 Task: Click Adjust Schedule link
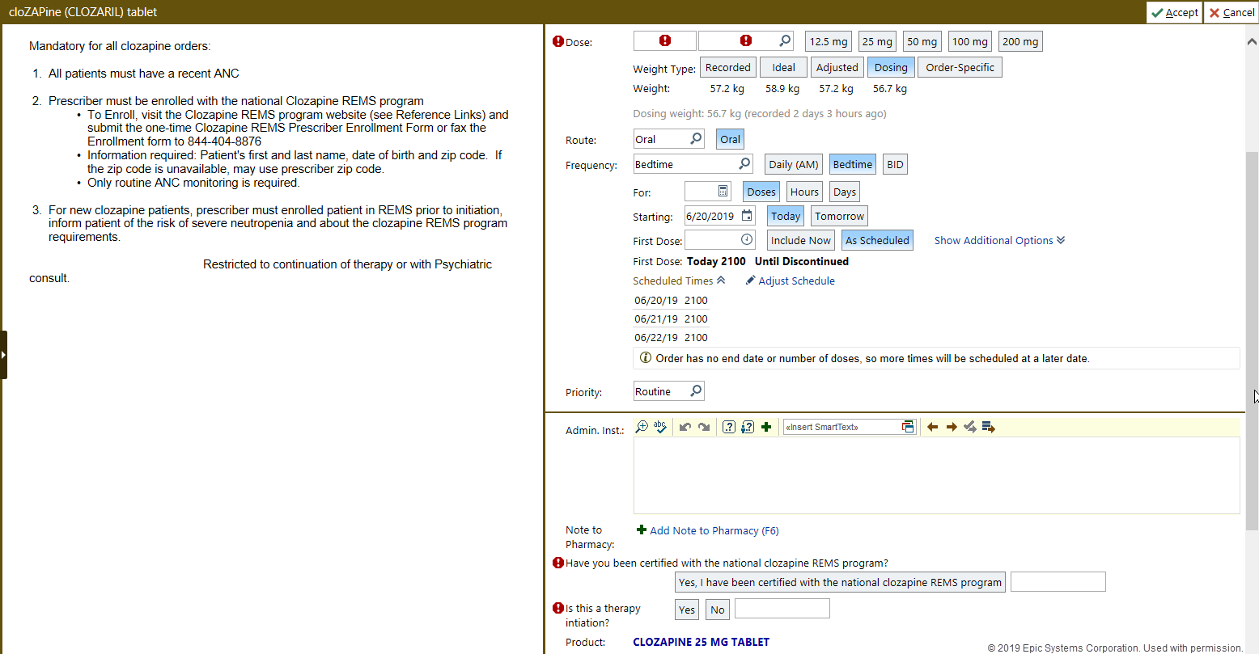click(795, 281)
